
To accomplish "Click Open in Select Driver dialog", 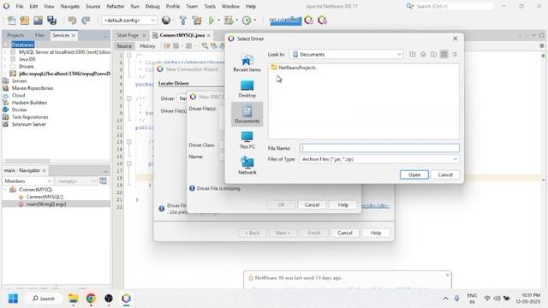I will [414, 175].
